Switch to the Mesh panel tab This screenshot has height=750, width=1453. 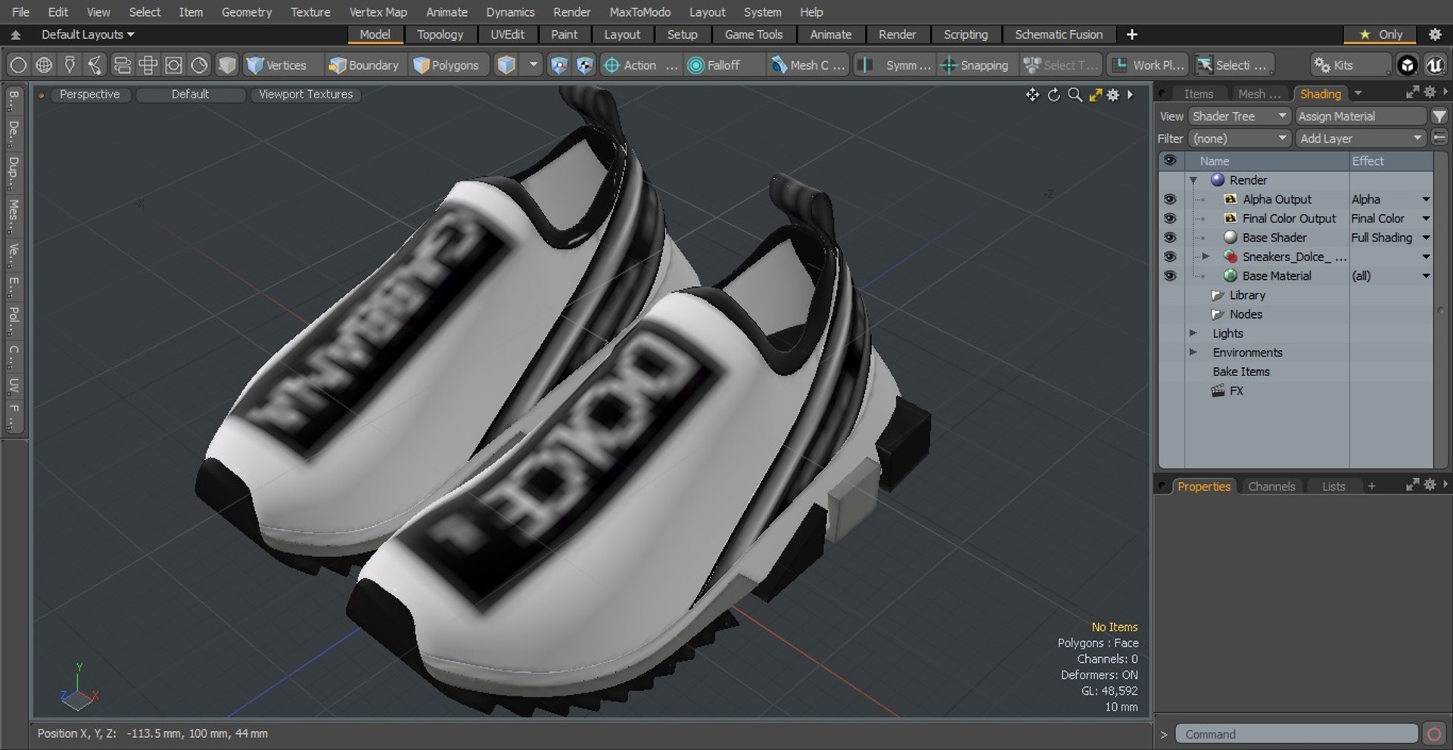tap(1259, 94)
